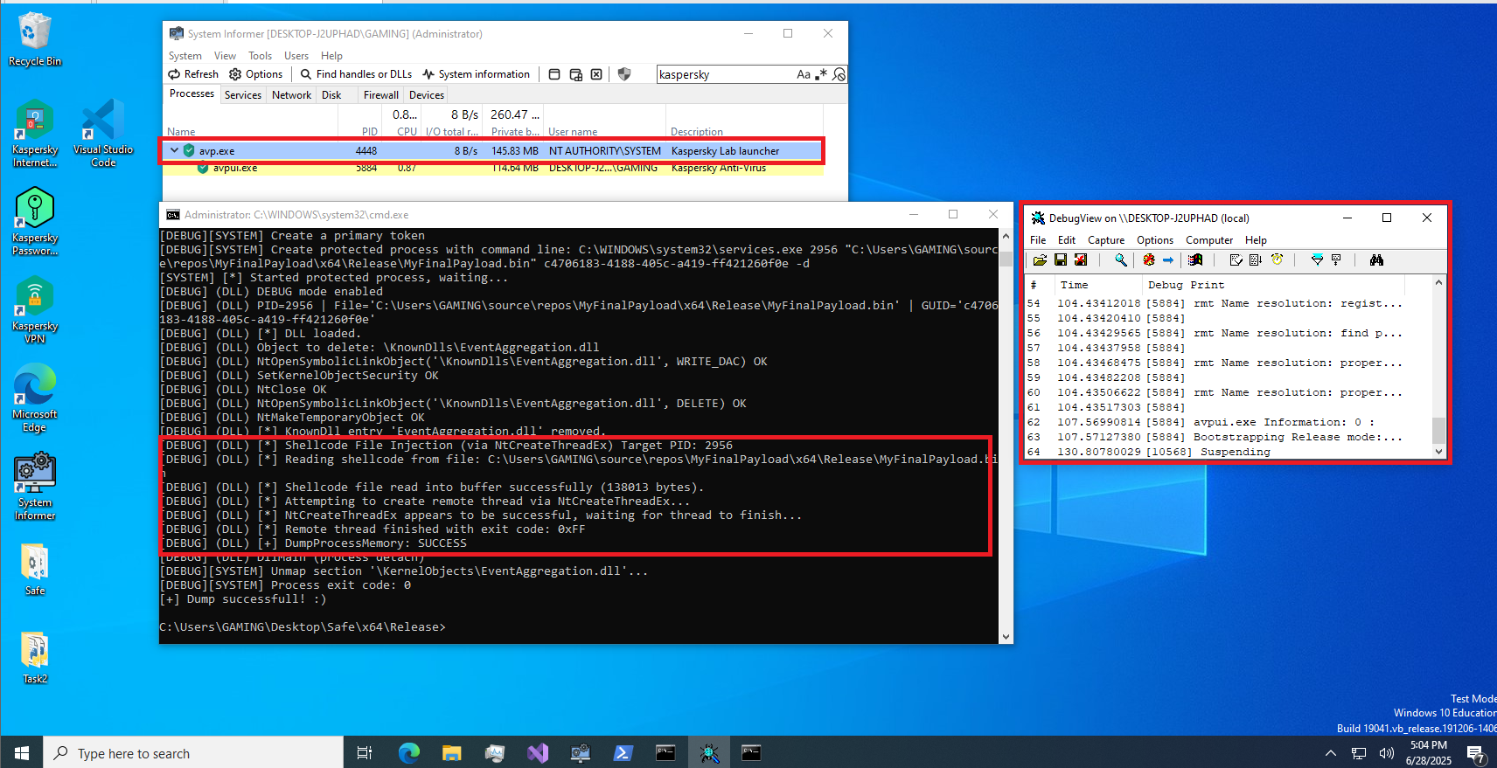Open Options in the System Informer toolbar
The height and width of the screenshot is (768, 1497).
[x=256, y=74]
